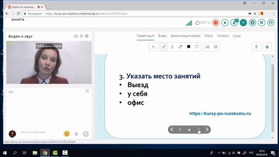
Task: Insert an image onto the slide
Action: [208, 47]
